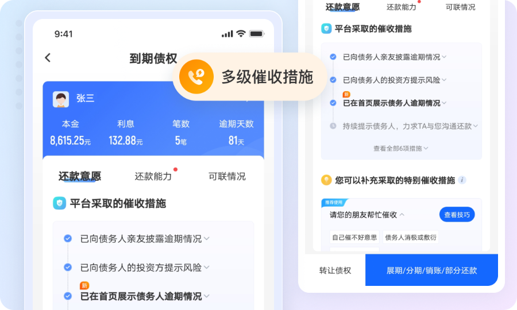This screenshot has height=310, width=517.
Task: Click the 查看技巧 button
Action: pos(457,215)
